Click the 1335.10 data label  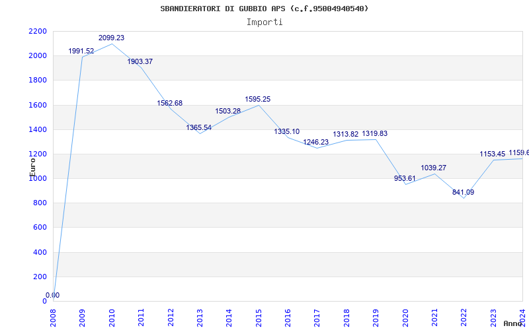coord(287,131)
